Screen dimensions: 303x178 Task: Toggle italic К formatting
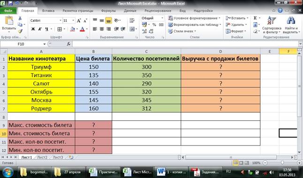click(40, 29)
